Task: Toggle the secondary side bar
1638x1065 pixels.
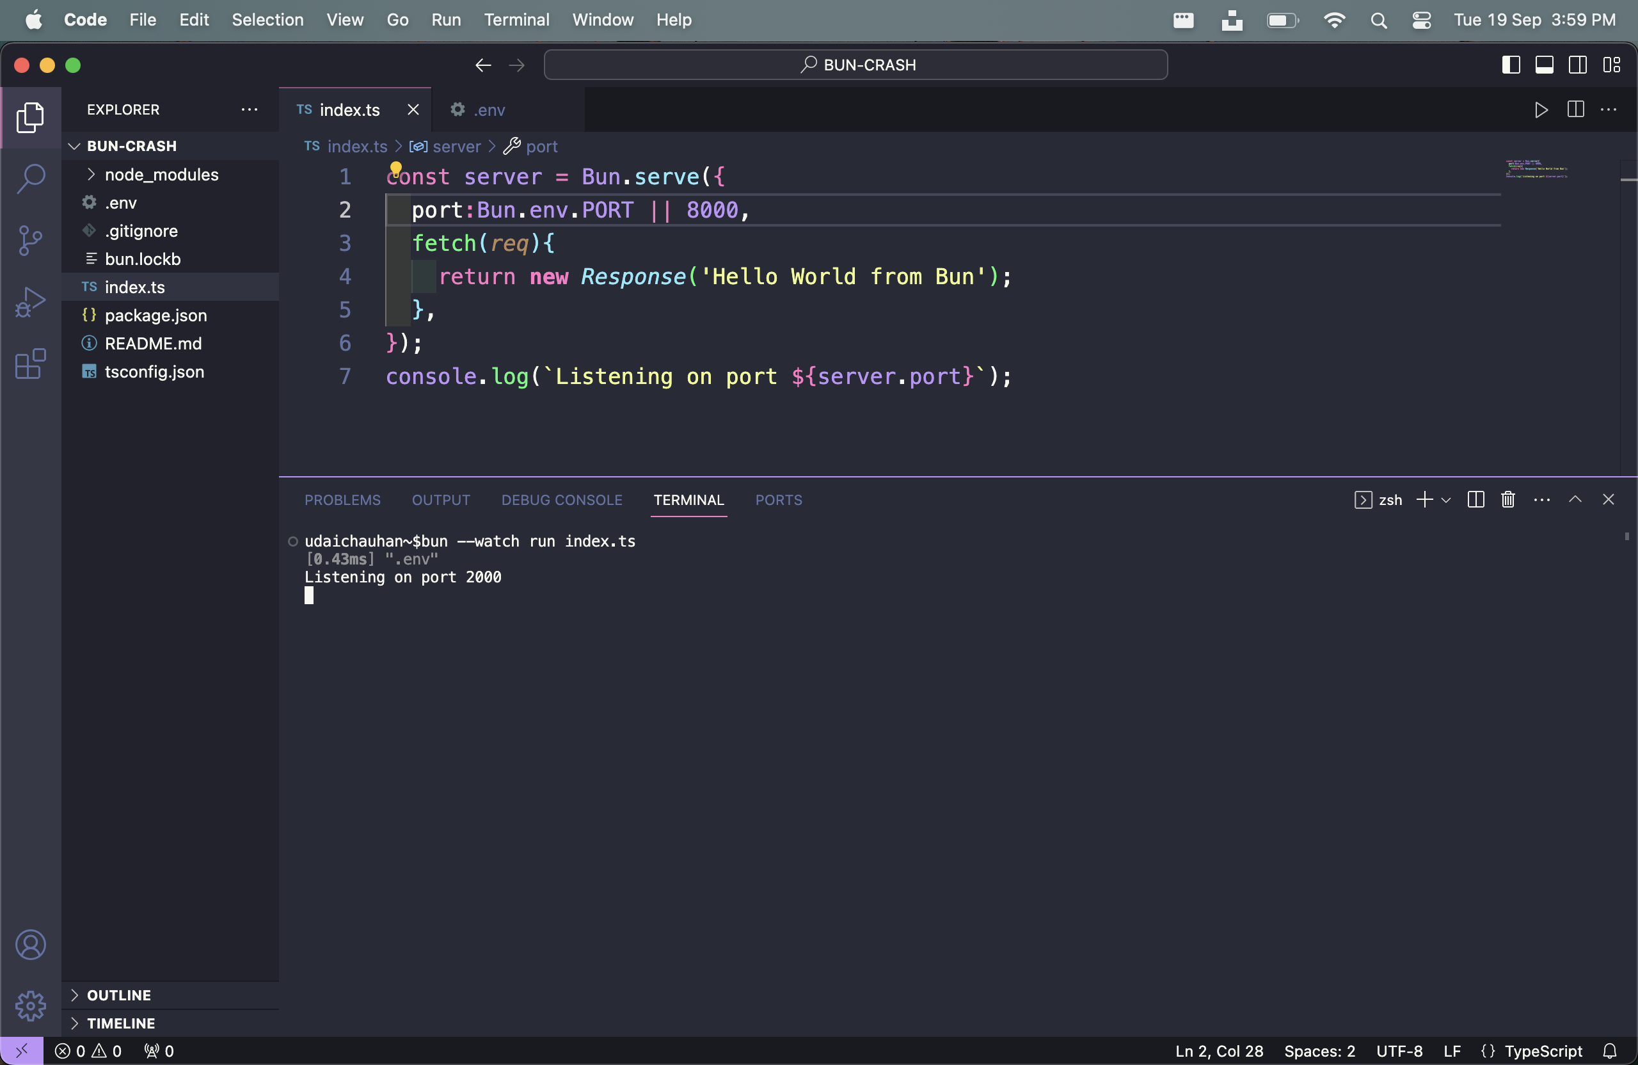Action: click(x=1578, y=65)
